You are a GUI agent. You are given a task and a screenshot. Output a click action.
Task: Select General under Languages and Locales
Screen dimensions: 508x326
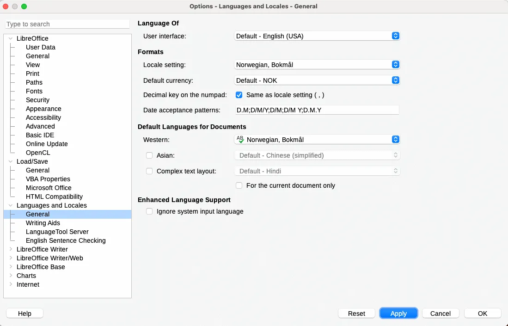(x=37, y=214)
